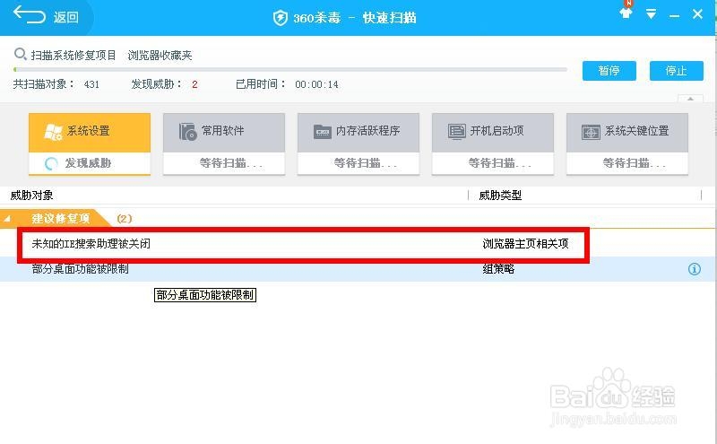Open the title bar dropdown menu arrow
Image resolution: width=717 pixels, height=444 pixels.
click(x=652, y=14)
